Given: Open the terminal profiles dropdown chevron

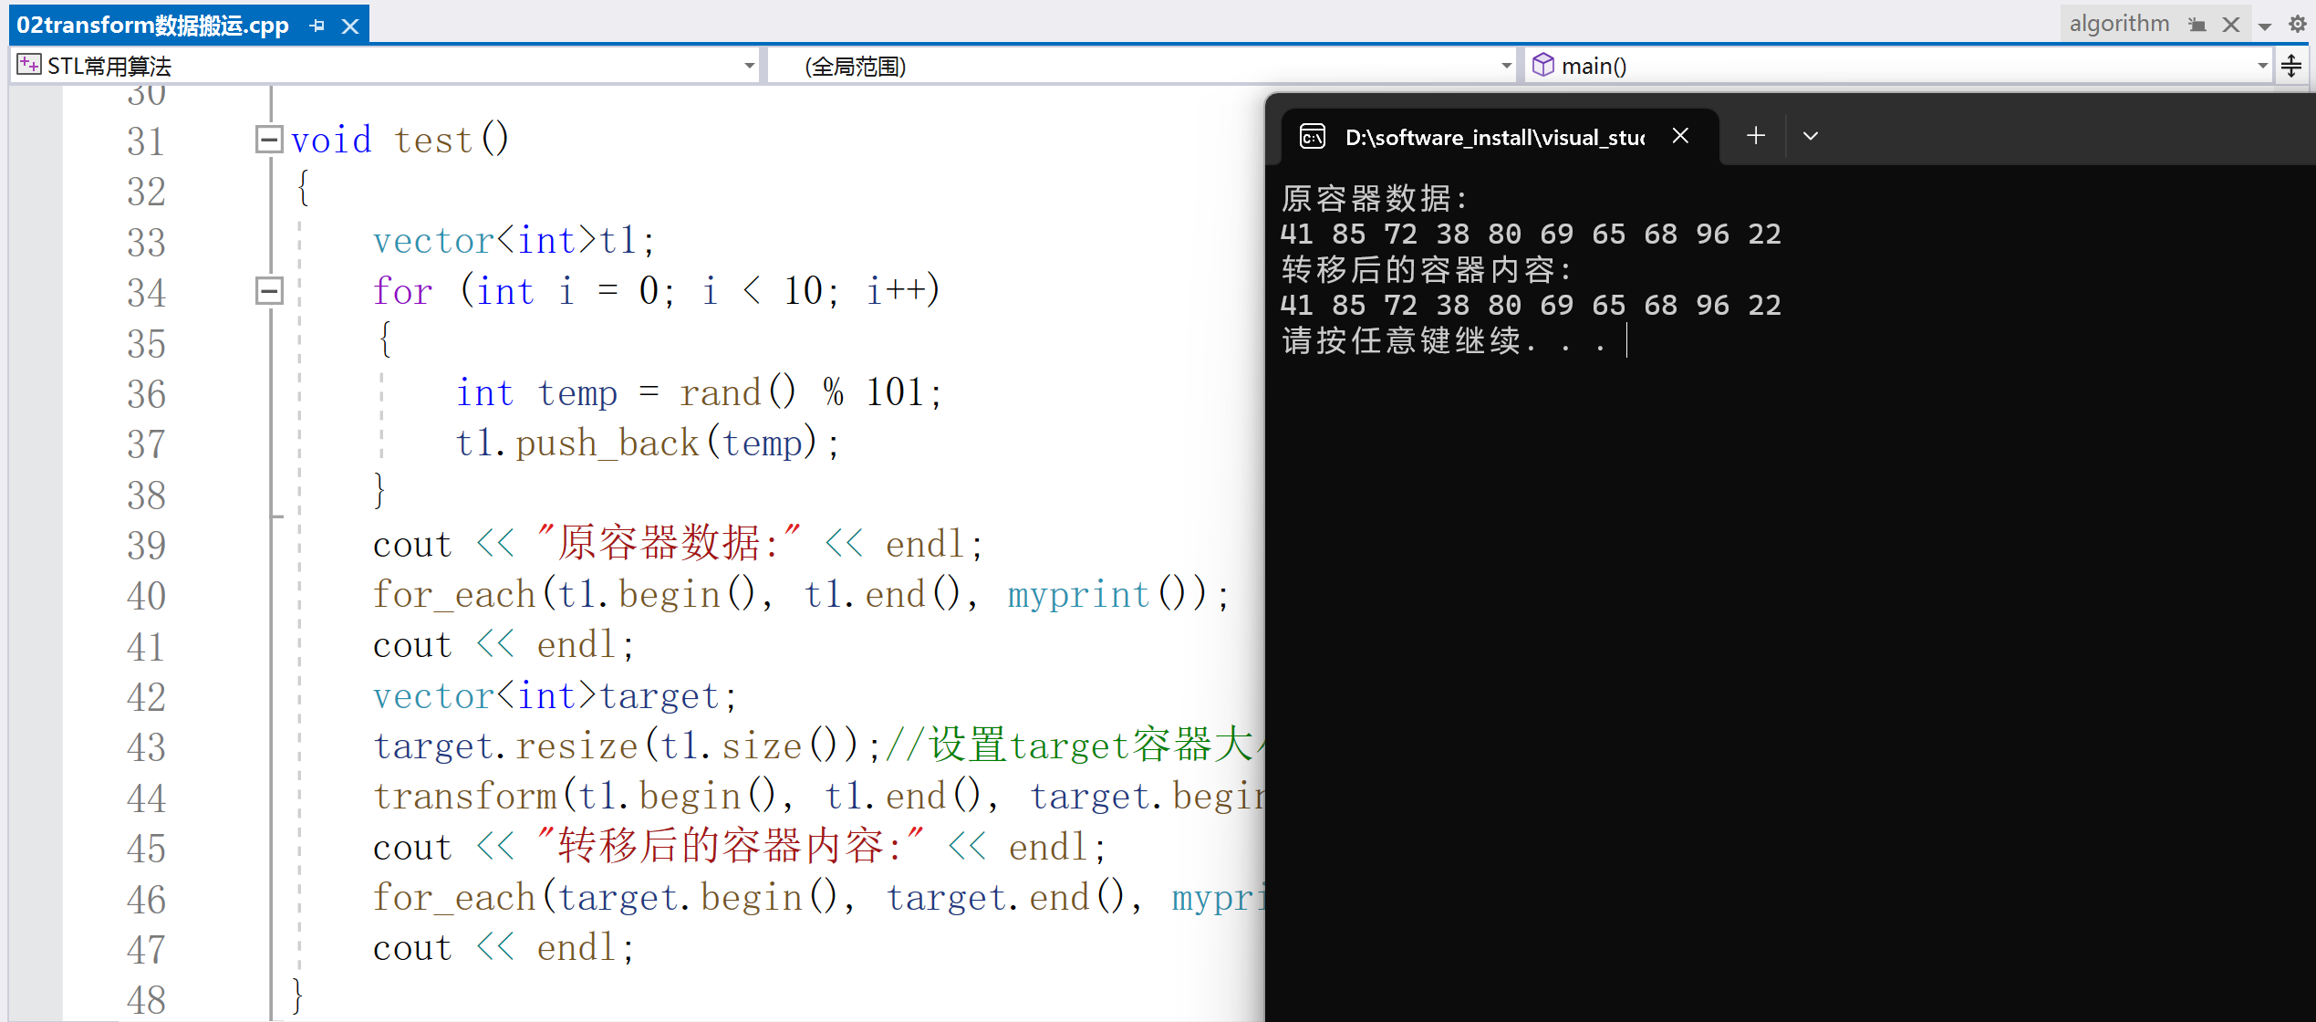Looking at the screenshot, I should click(x=1811, y=136).
